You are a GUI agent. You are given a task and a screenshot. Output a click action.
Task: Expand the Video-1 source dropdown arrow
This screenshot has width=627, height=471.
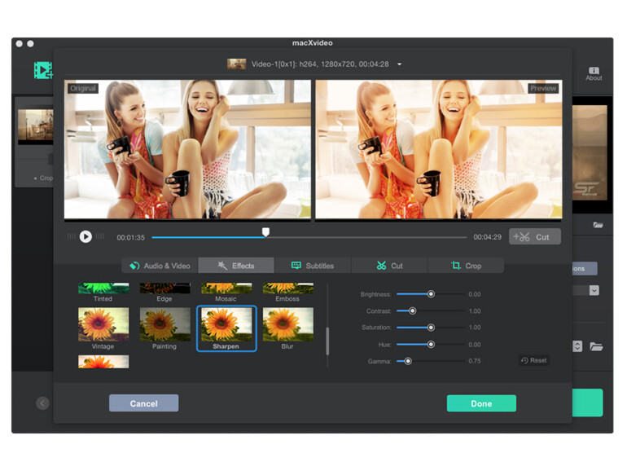pos(399,64)
